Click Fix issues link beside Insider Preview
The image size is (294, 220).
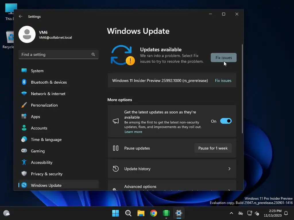click(223, 80)
